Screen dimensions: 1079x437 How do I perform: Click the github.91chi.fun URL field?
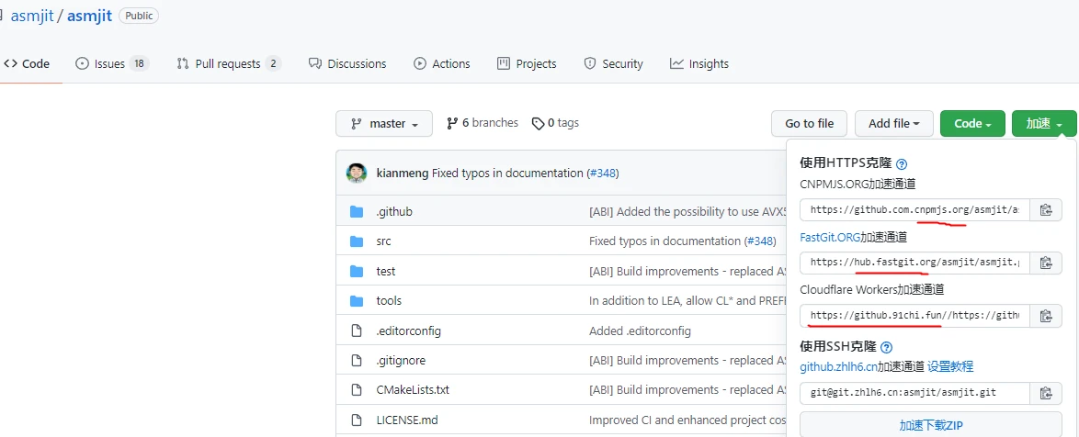tap(914, 316)
